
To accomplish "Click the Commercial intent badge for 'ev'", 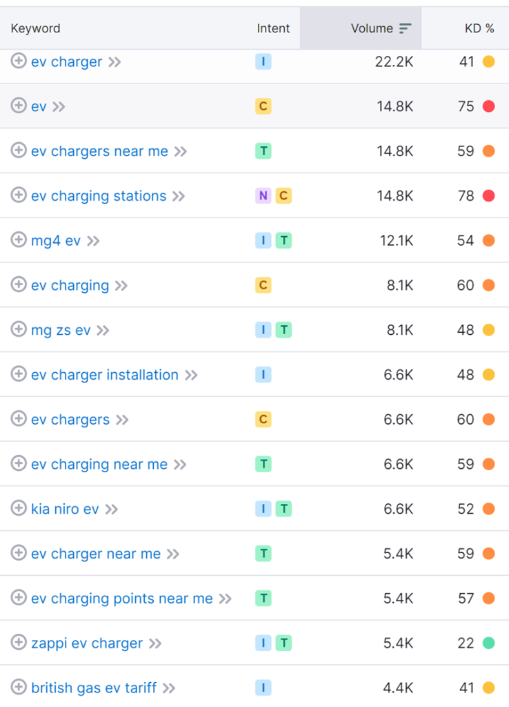I will pos(263,106).
